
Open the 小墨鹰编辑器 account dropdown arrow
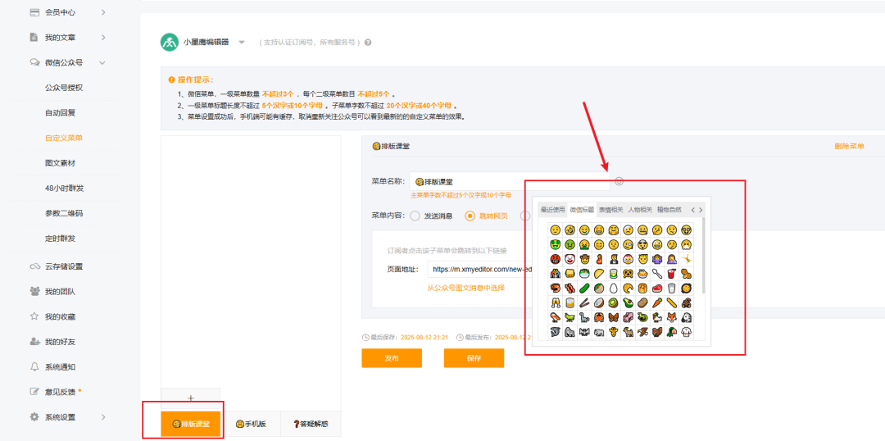pos(242,43)
